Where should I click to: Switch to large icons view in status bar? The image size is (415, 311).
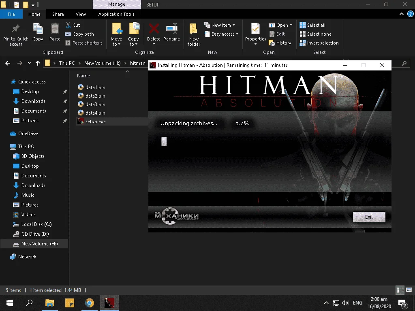[409, 290]
